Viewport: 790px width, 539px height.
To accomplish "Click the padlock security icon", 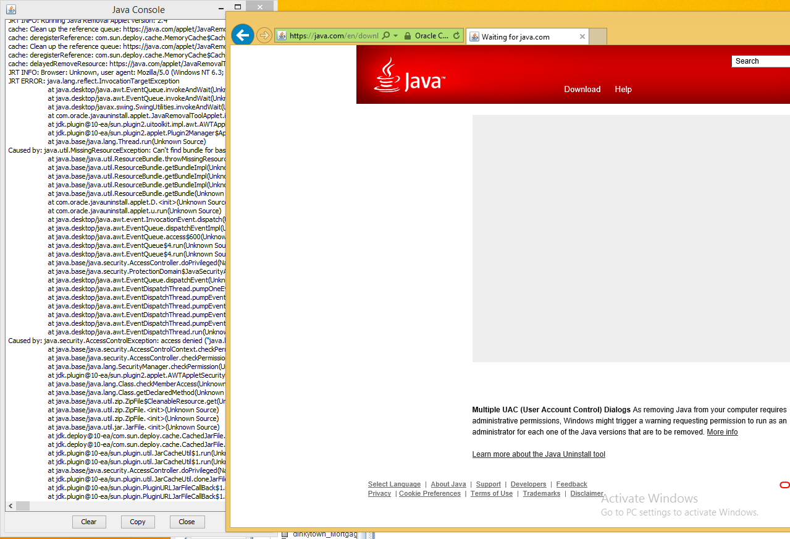I will point(408,36).
